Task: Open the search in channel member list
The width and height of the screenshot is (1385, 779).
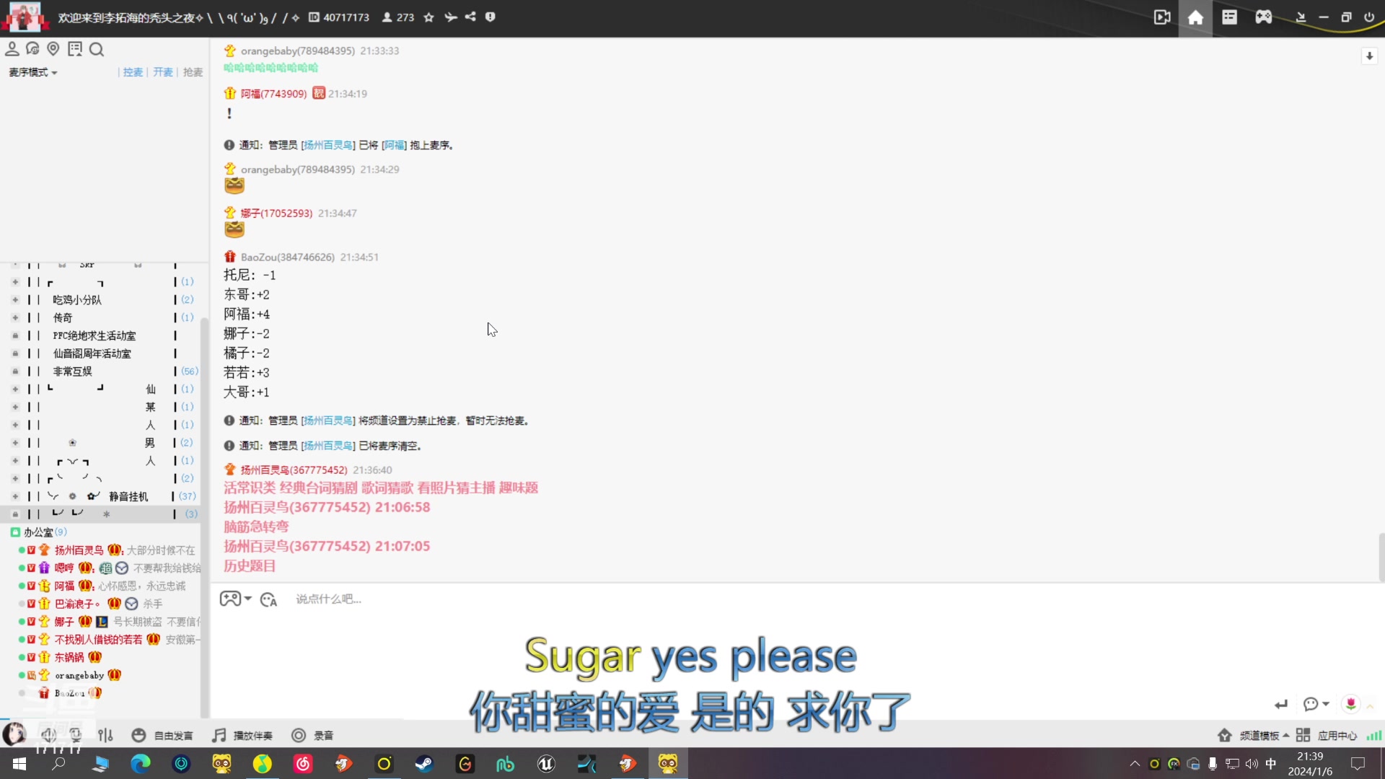Action: click(97, 48)
